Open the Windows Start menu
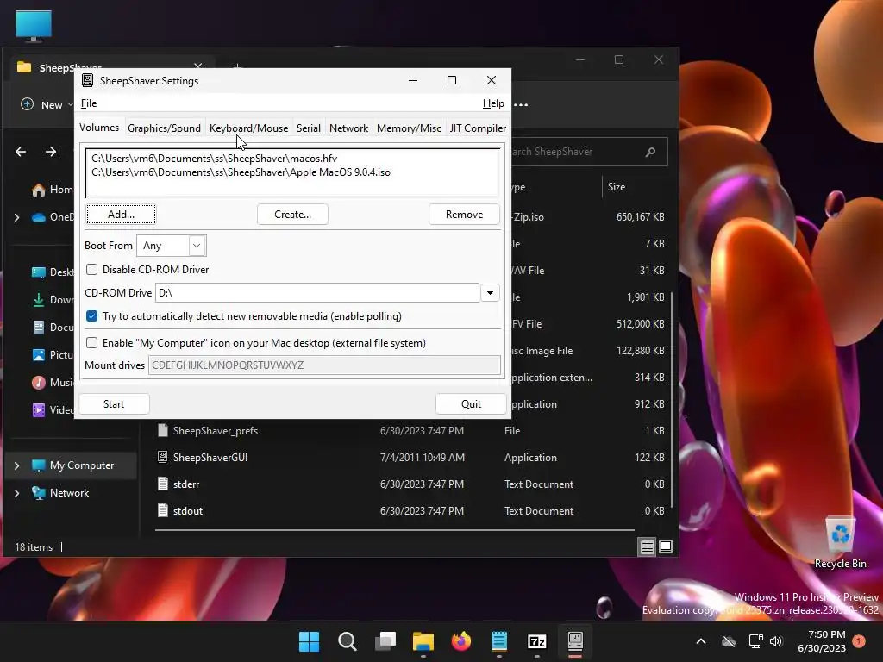 310,641
